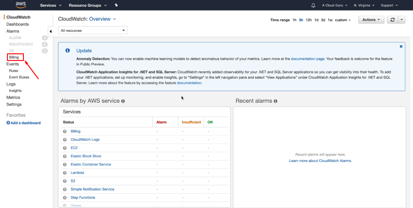Open Event Buses in the sidebar

pos(19,77)
